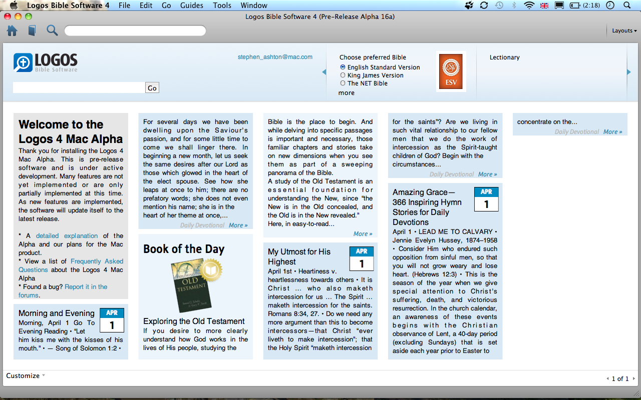Click the sync arrows menu bar icon
This screenshot has height=400, width=641.
point(484,5)
